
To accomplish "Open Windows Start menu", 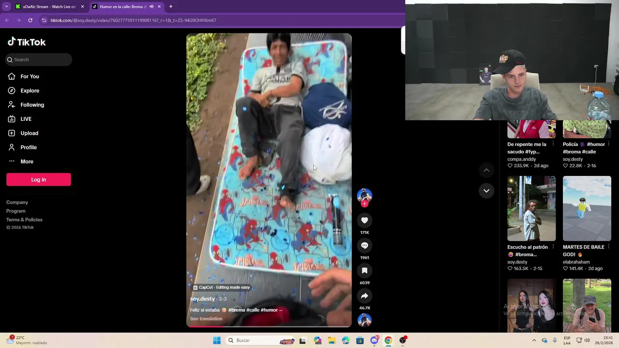I will pos(217,341).
